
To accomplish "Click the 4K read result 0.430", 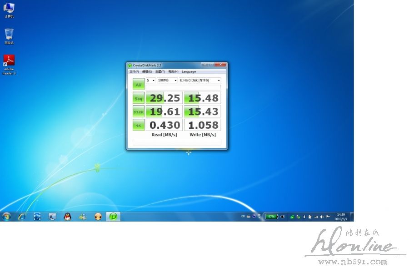I will click(164, 125).
